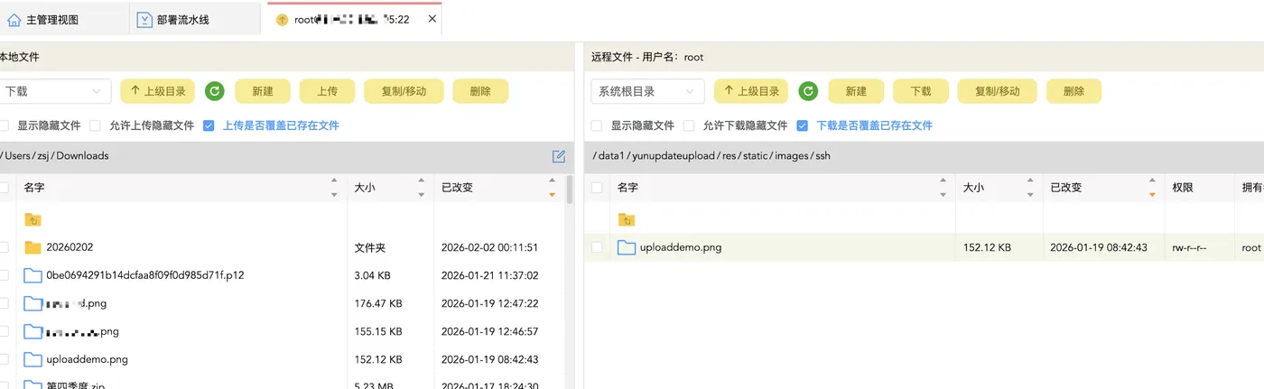Sort local files by 名字 column arrows
The width and height of the screenshot is (1264, 389).
point(335,188)
